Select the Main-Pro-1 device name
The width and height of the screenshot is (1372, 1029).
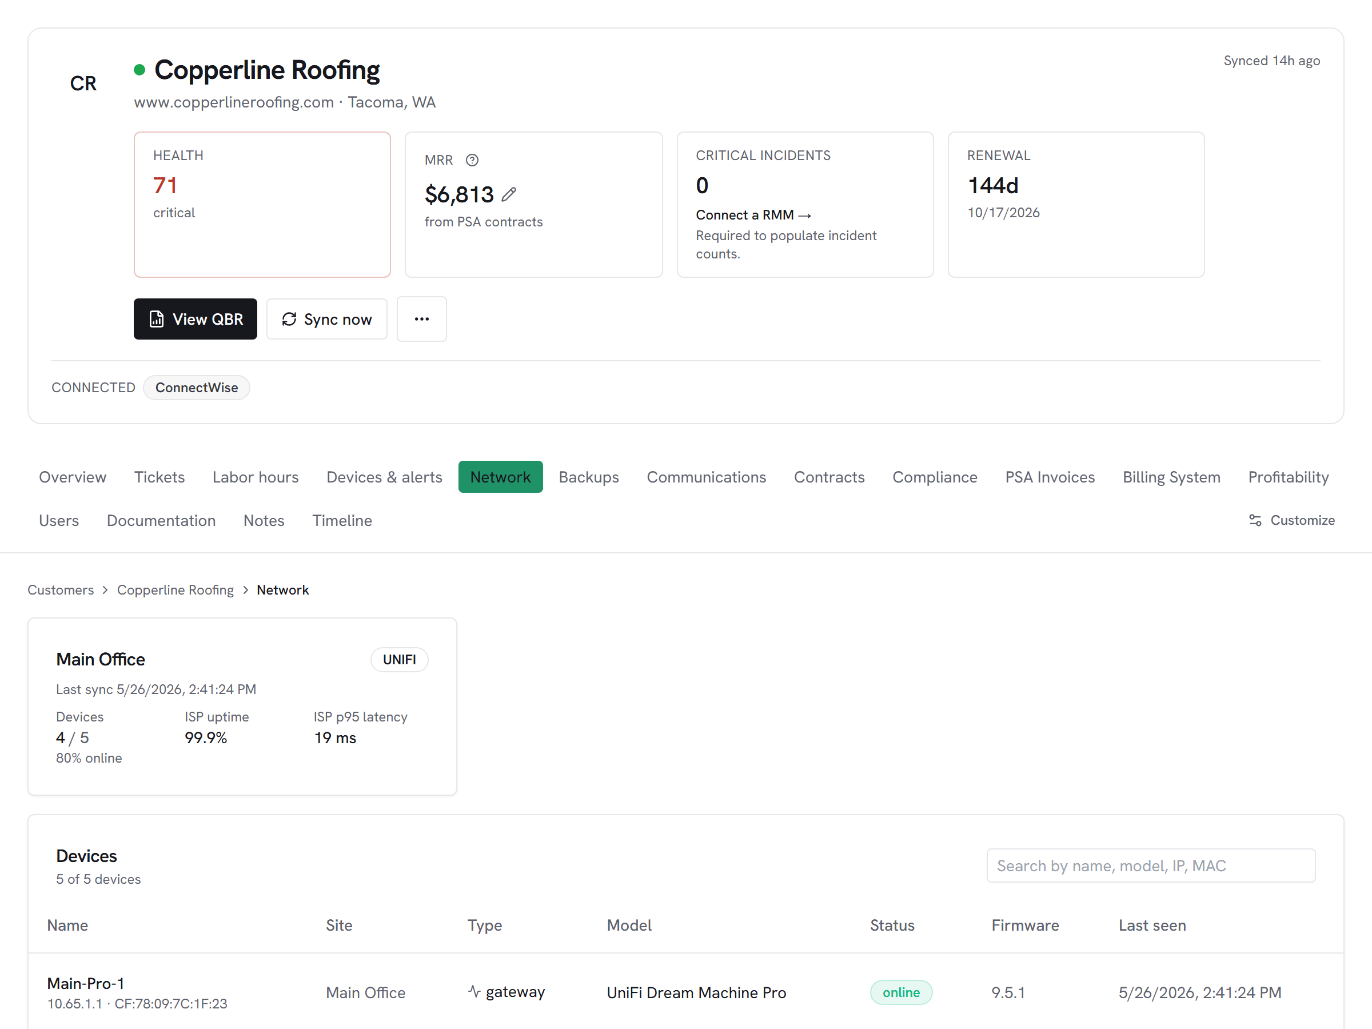pos(86,983)
